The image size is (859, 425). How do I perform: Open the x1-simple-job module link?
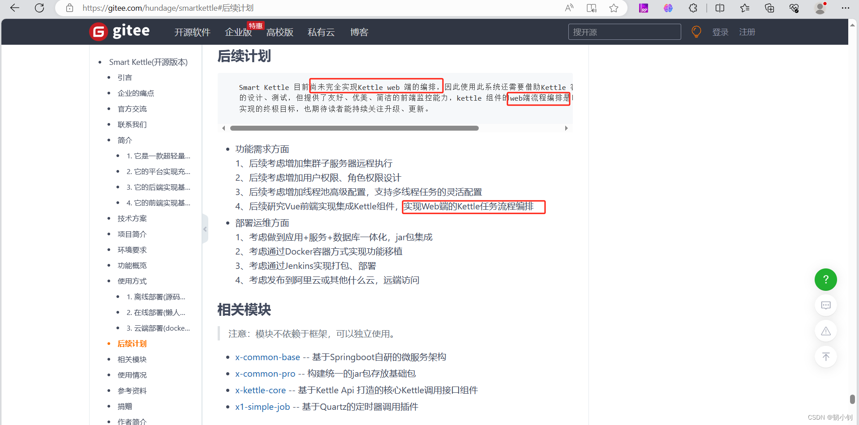(262, 407)
